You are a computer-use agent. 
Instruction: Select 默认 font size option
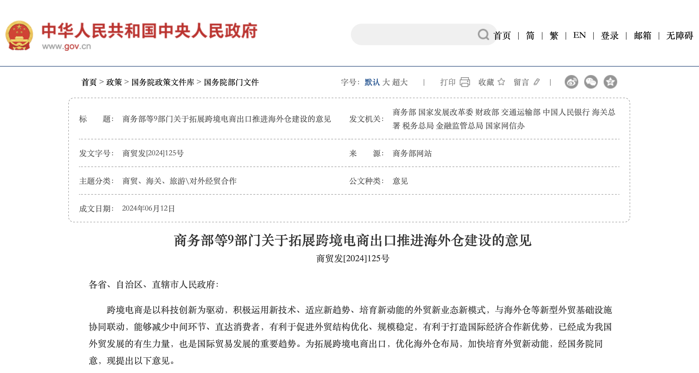click(x=372, y=82)
